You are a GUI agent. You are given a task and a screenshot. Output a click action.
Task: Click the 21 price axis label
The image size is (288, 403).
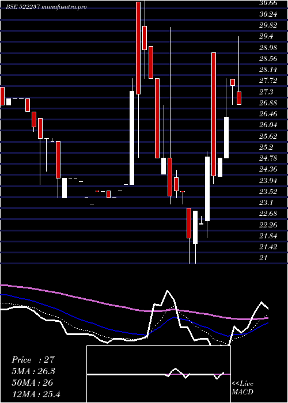coord(264,258)
